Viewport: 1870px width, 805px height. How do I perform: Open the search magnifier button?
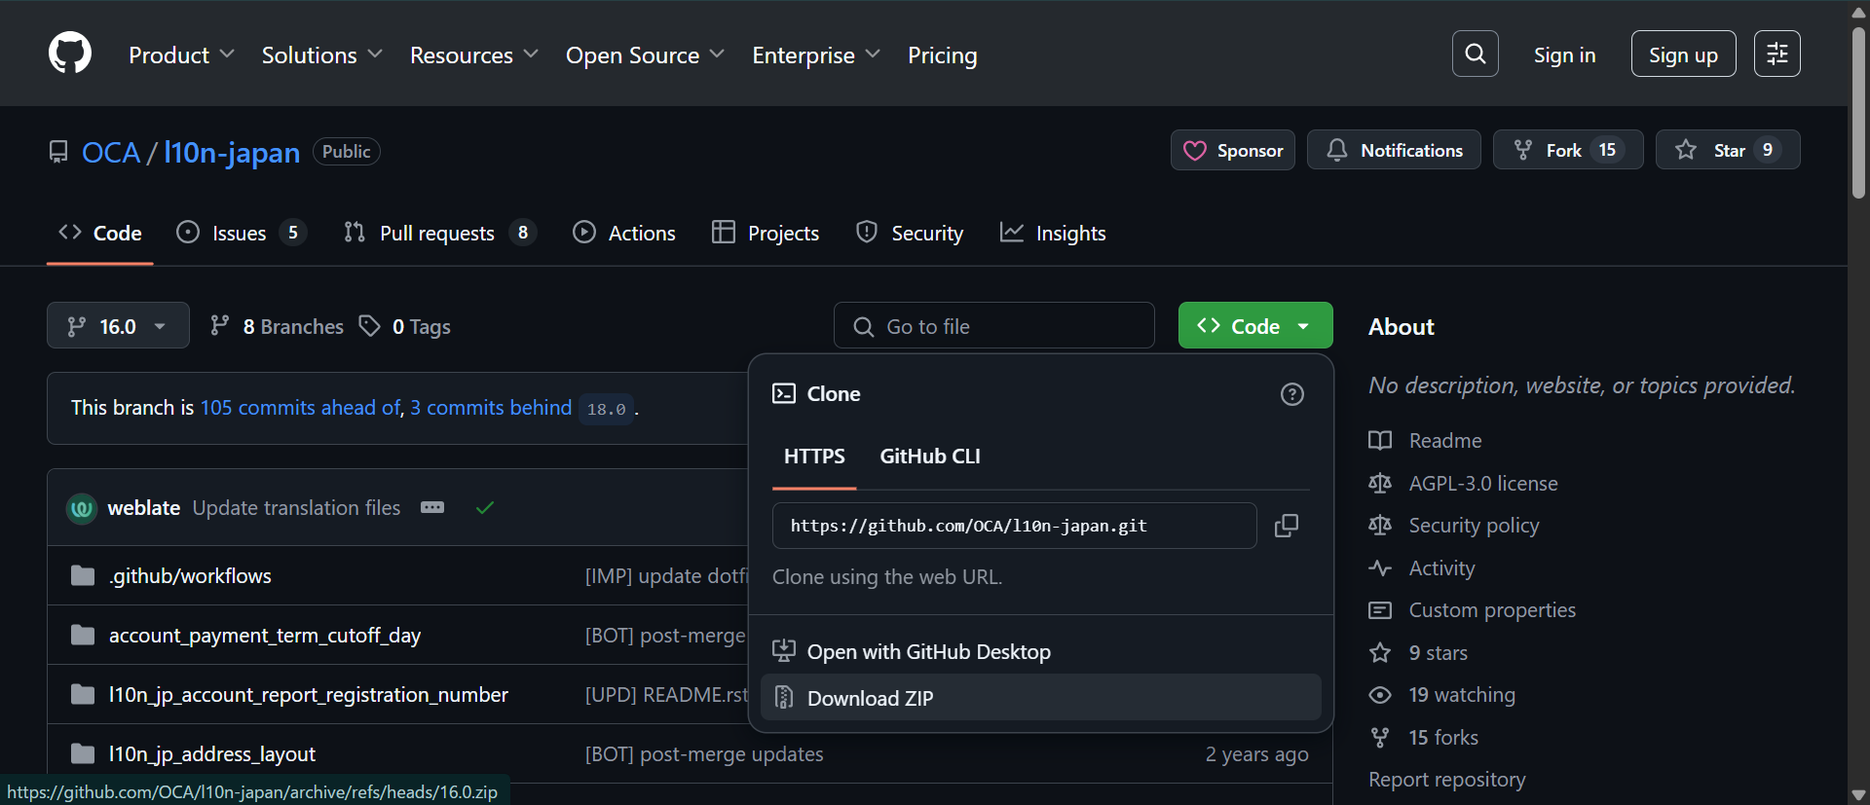click(1476, 54)
